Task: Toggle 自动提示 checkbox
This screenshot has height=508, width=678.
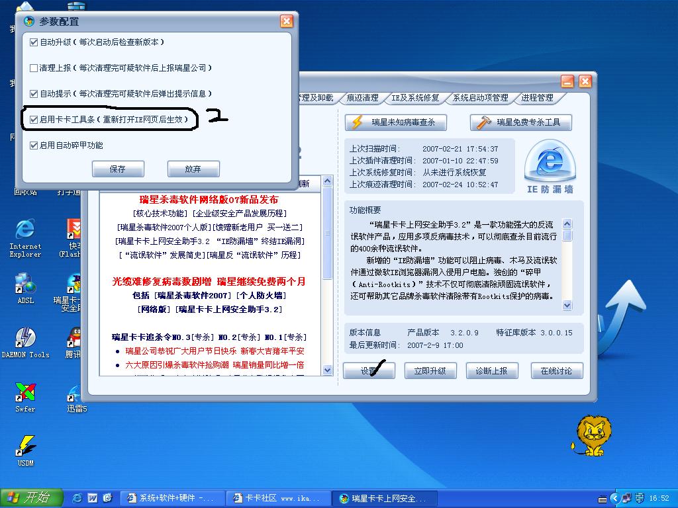Action: pos(34,94)
